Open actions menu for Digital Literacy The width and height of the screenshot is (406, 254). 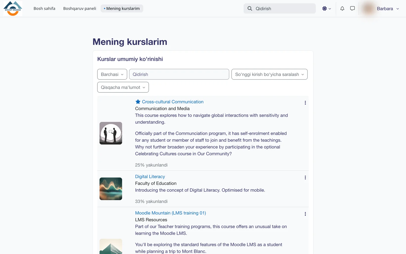tap(305, 178)
